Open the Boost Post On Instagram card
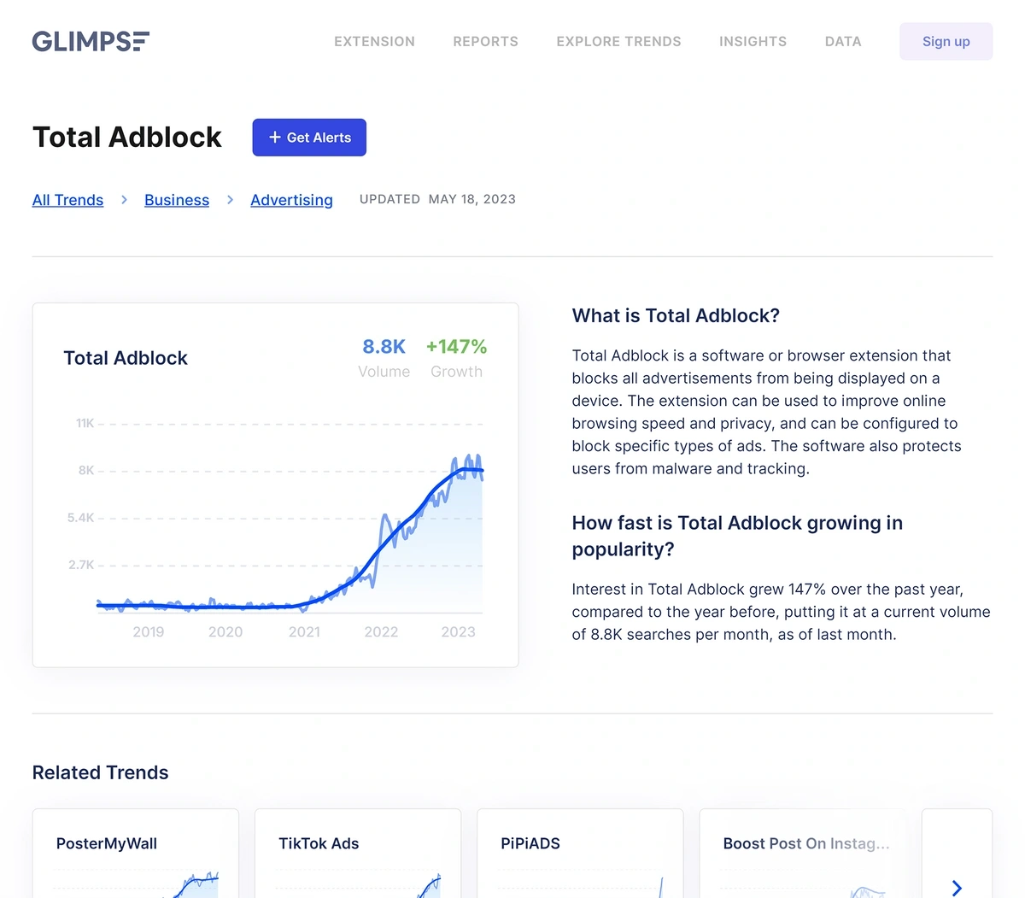 click(x=803, y=853)
